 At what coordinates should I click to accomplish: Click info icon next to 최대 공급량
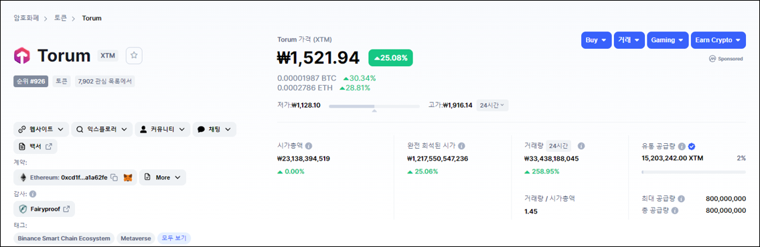(681, 199)
